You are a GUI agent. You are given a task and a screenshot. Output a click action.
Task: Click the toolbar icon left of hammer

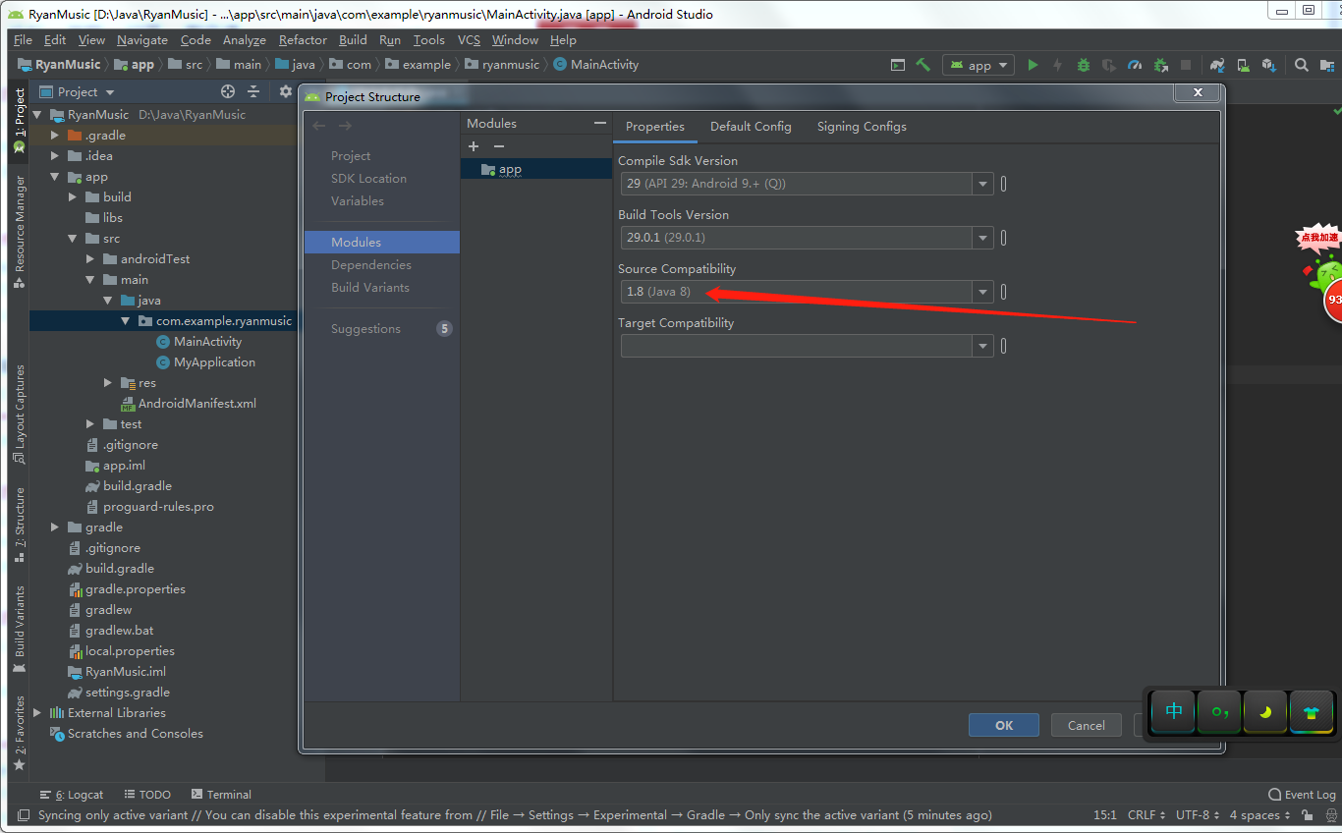897,65
